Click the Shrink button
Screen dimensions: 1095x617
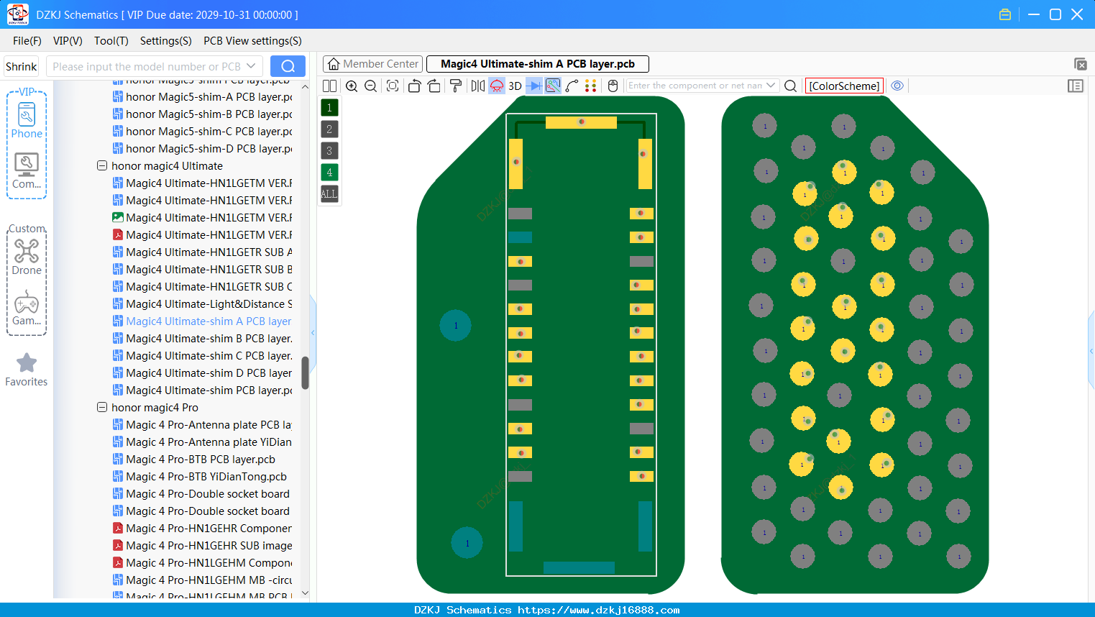(22, 66)
